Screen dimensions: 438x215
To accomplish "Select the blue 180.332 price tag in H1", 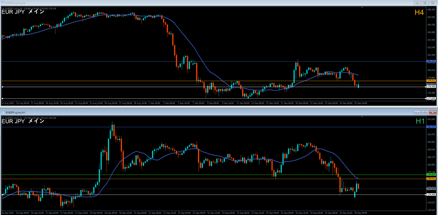I will click(431, 127).
